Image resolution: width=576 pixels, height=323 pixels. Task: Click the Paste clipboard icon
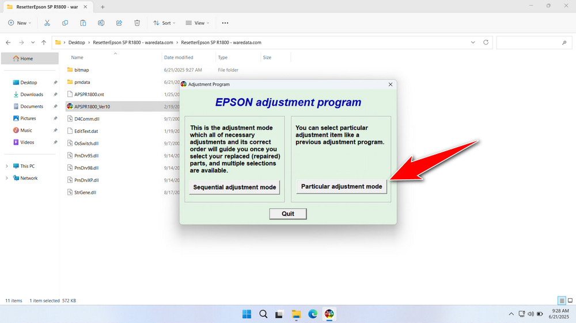(x=83, y=23)
